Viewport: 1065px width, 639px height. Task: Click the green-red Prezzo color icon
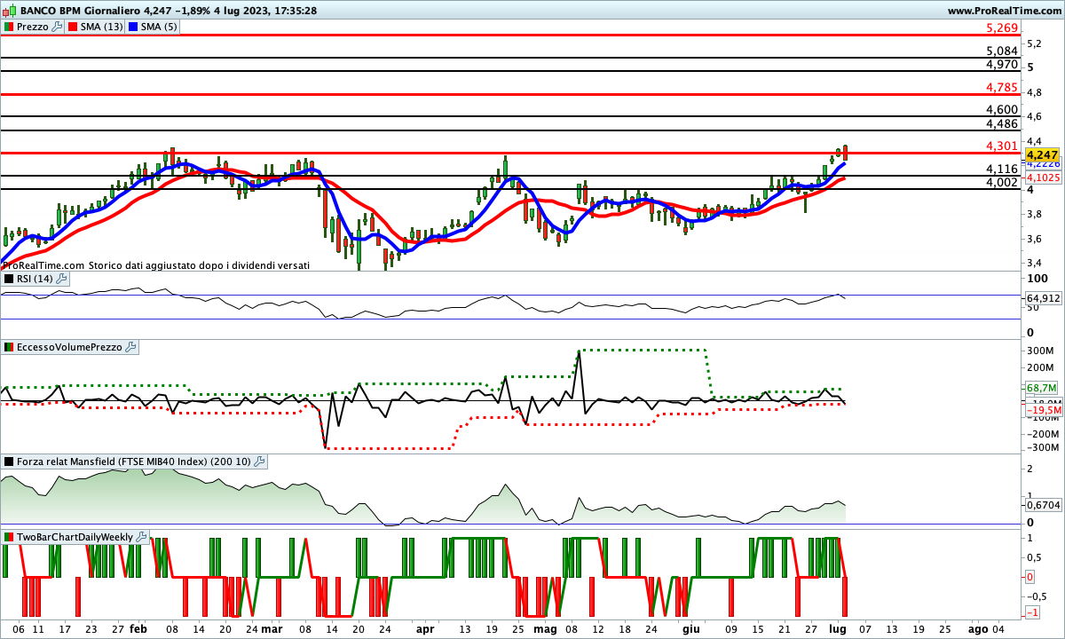[9, 27]
